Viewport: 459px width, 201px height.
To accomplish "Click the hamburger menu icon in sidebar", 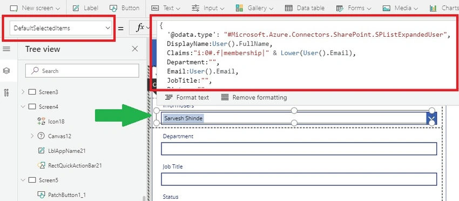I will coord(6,49).
